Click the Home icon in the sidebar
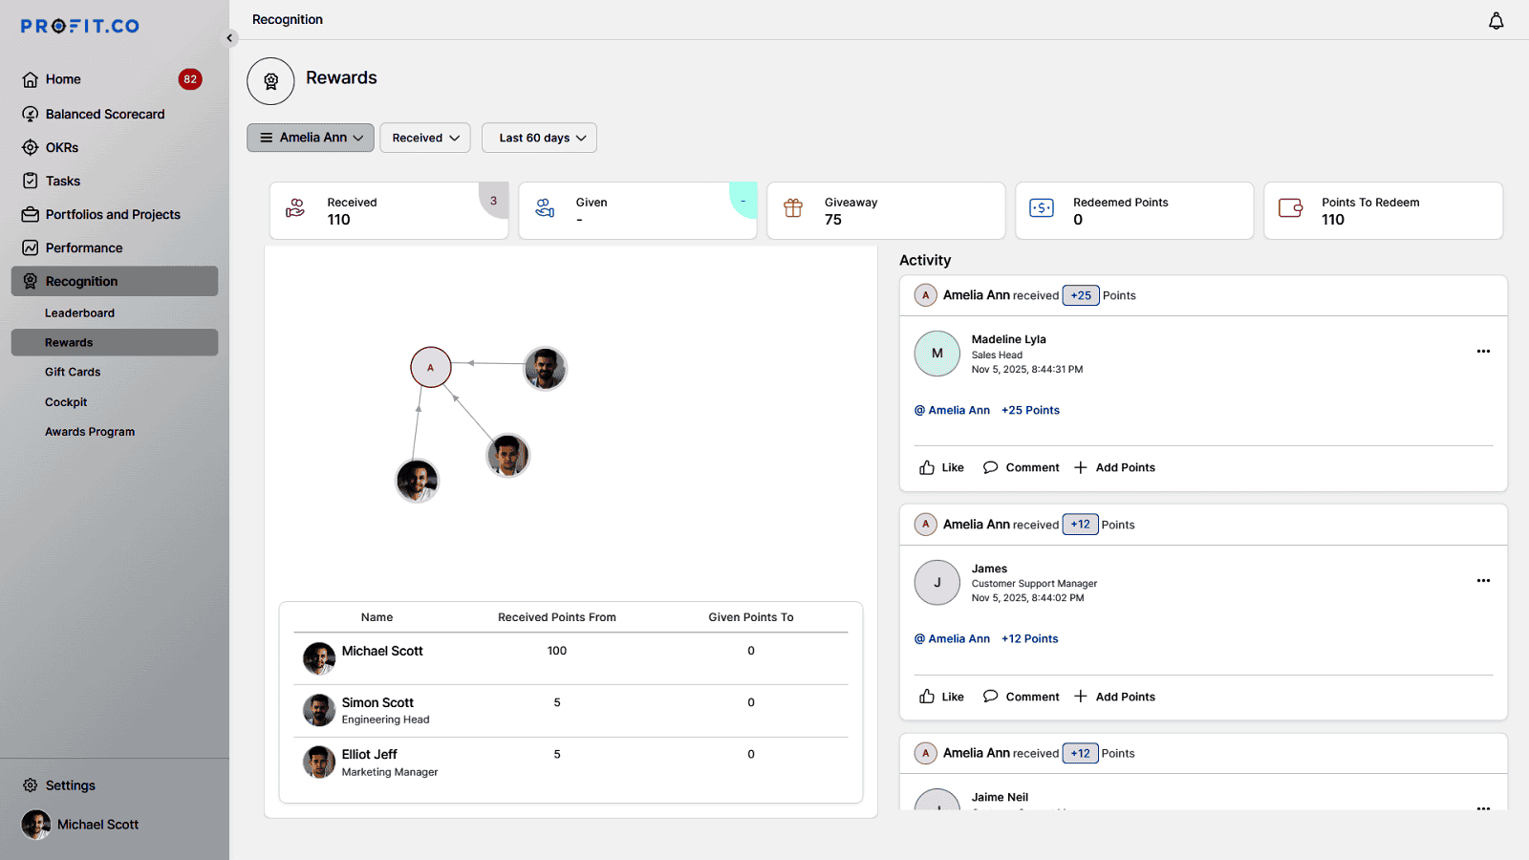Image resolution: width=1529 pixels, height=860 pixels. (x=31, y=79)
